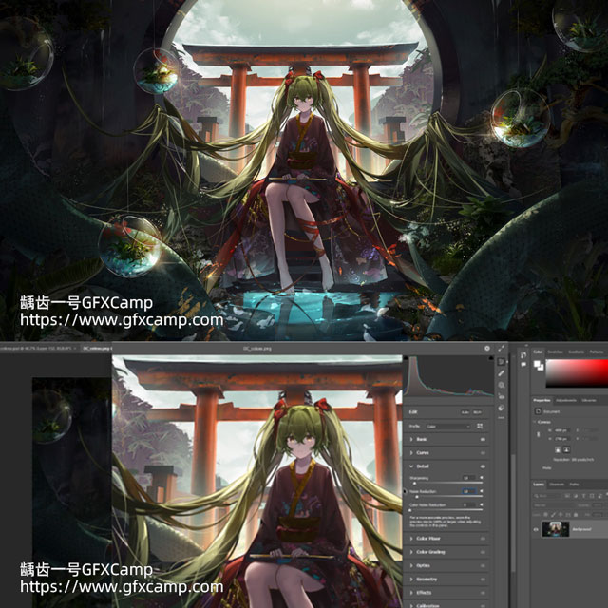The width and height of the screenshot is (608, 608).
Task: Expand the Geometry panel
Action: [411, 579]
